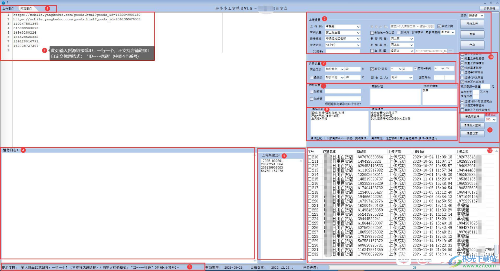取消勾选"市场-单买"复选框
The width and height of the screenshot is (500, 271).
point(416,68)
